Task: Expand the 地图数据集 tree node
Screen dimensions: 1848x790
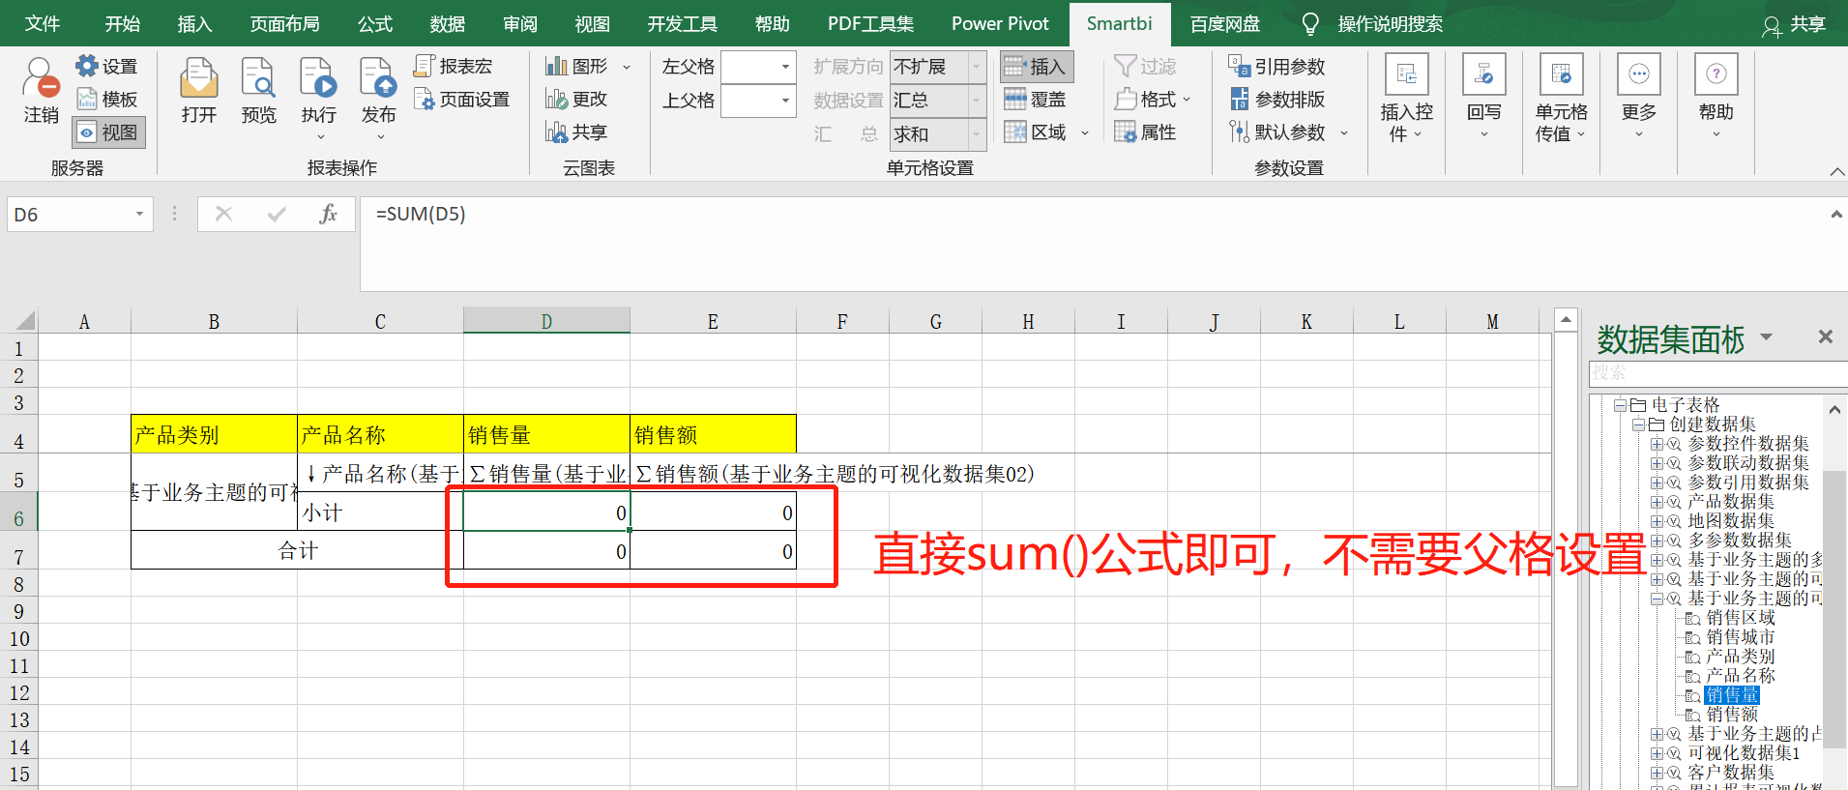Action: (1657, 521)
